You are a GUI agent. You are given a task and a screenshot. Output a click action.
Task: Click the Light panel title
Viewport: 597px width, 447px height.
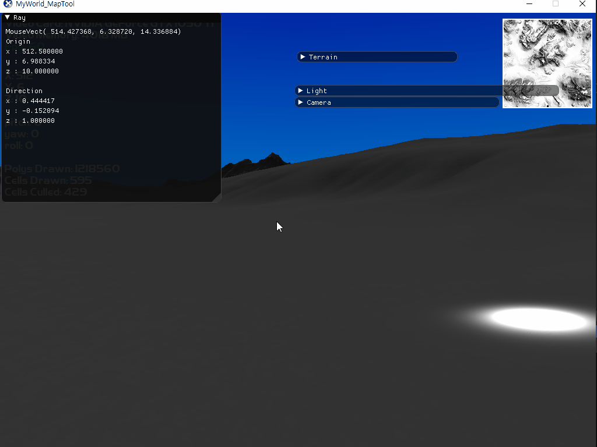317,91
